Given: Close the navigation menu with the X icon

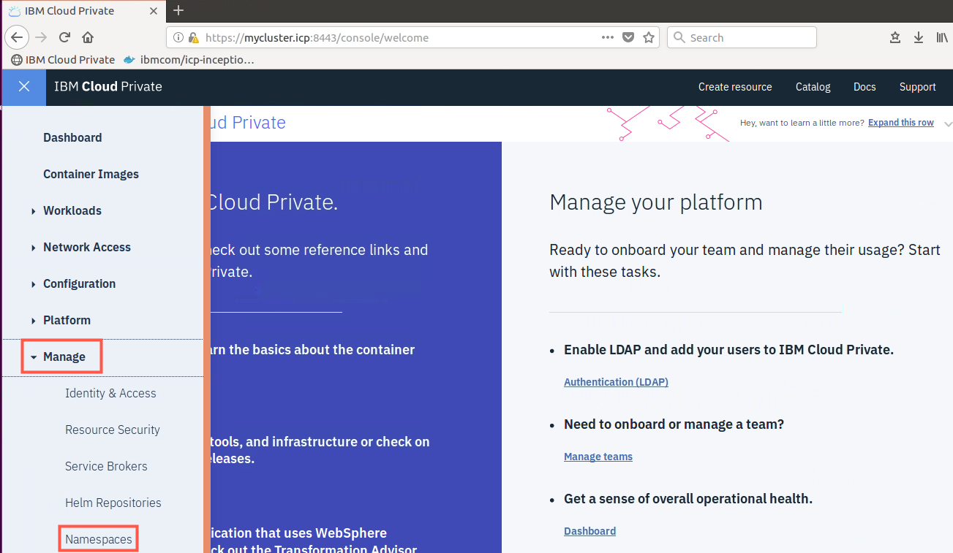Looking at the screenshot, I should click(24, 87).
